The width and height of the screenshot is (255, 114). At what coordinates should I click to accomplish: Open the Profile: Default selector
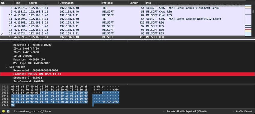pos(244,111)
